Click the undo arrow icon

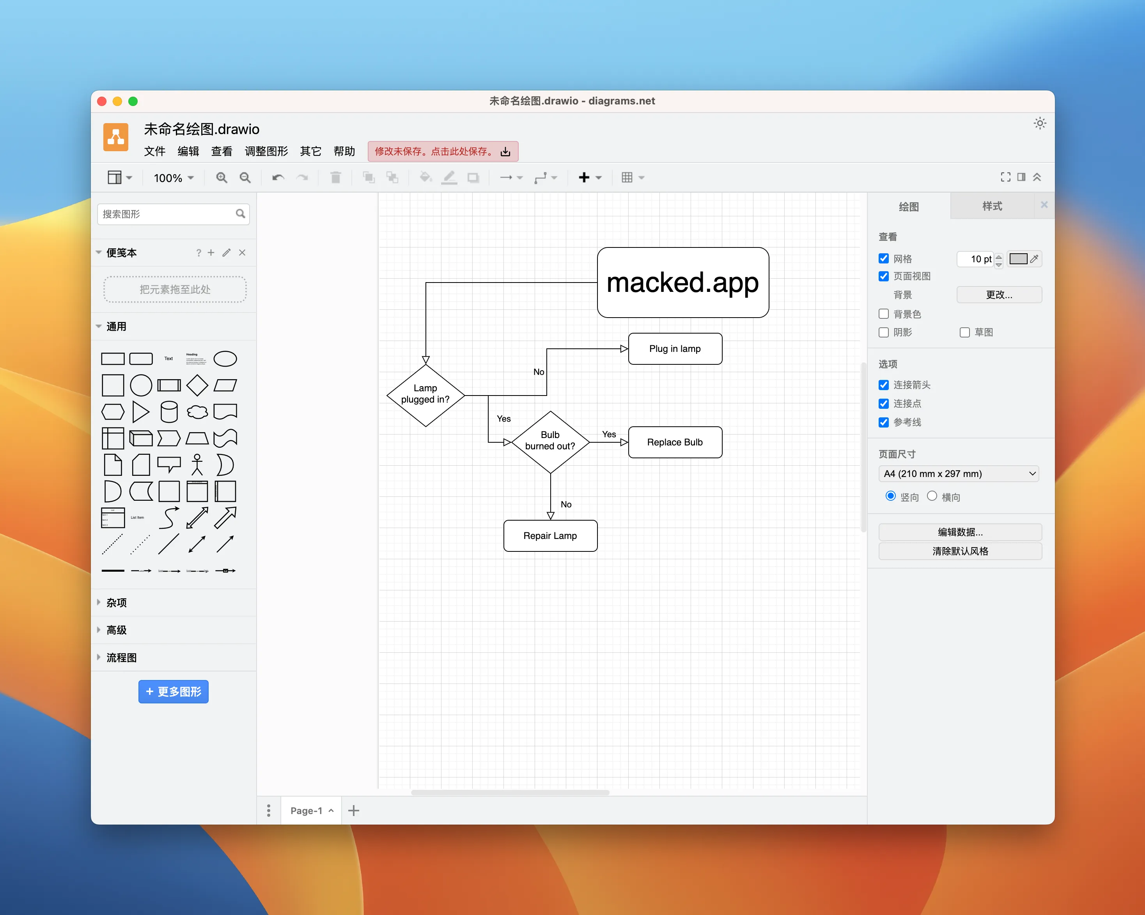(278, 178)
